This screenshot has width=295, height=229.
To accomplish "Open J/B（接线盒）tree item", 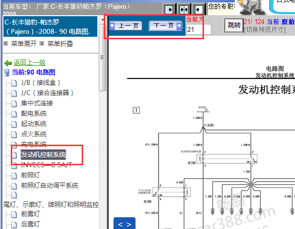I will pyautogui.click(x=41, y=82).
